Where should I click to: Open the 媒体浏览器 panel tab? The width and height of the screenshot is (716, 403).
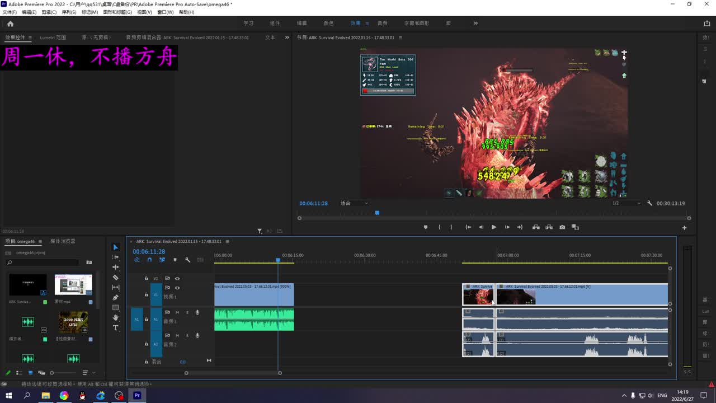pyautogui.click(x=63, y=241)
